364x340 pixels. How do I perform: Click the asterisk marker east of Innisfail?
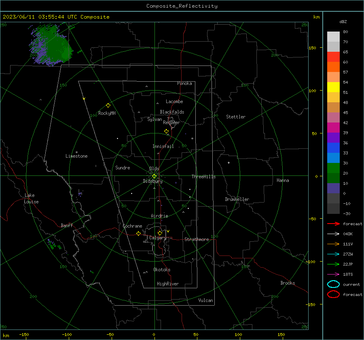click(192, 139)
